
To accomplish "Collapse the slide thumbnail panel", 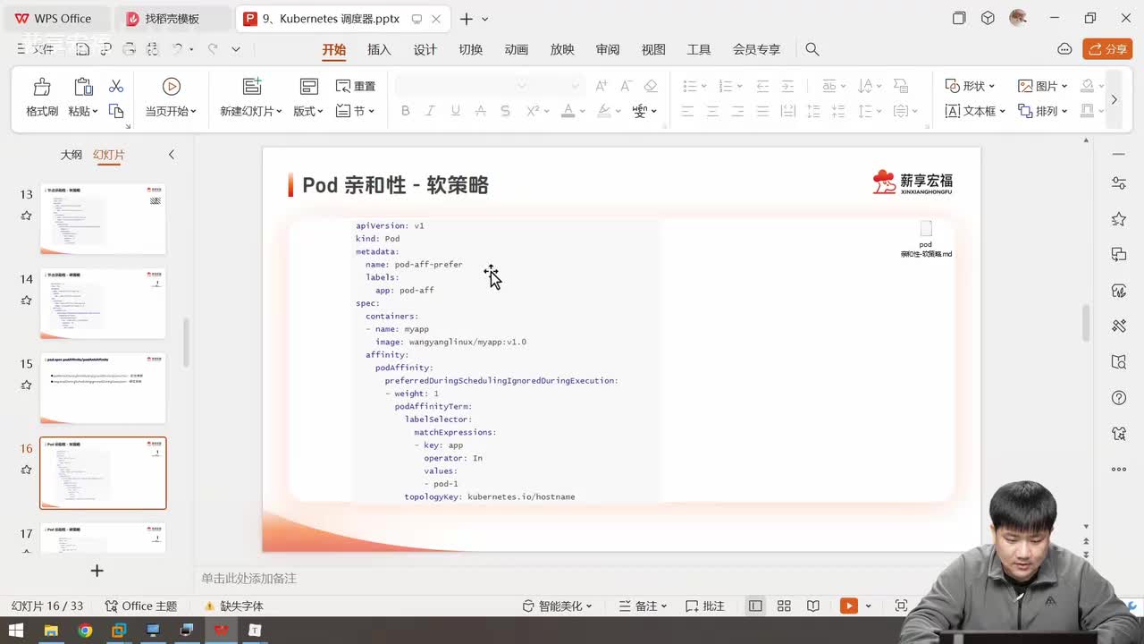I will (172, 155).
